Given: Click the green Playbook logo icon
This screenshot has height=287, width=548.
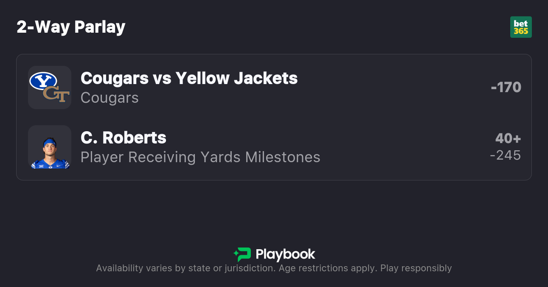Looking at the screenshot, I should 242,254.
